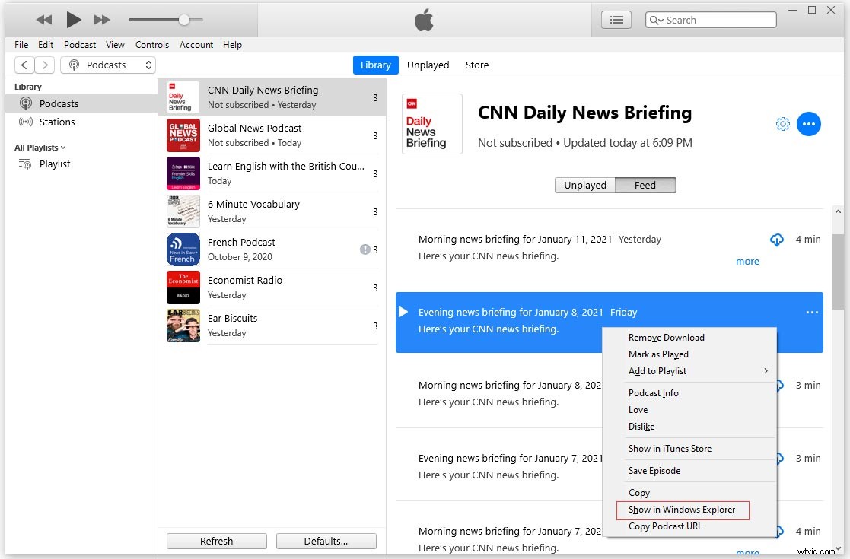Image resolution: width=850 pixels, height=559 pixels.
Task: Switch to the Unplayed segment control
Action: click(584, 185)
